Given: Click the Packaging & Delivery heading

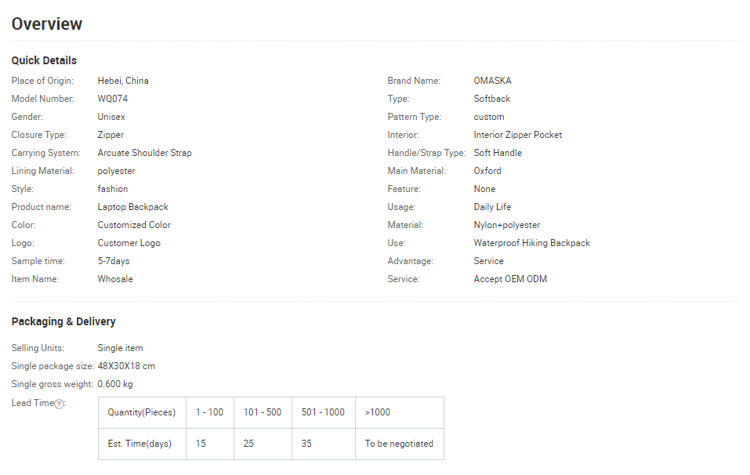Looking at the screenshot, I should tap(63, 321).
